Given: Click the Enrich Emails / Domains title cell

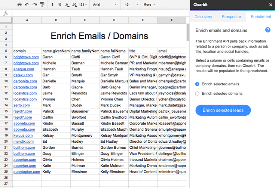Looking at the screenshot, I should 99,36.
